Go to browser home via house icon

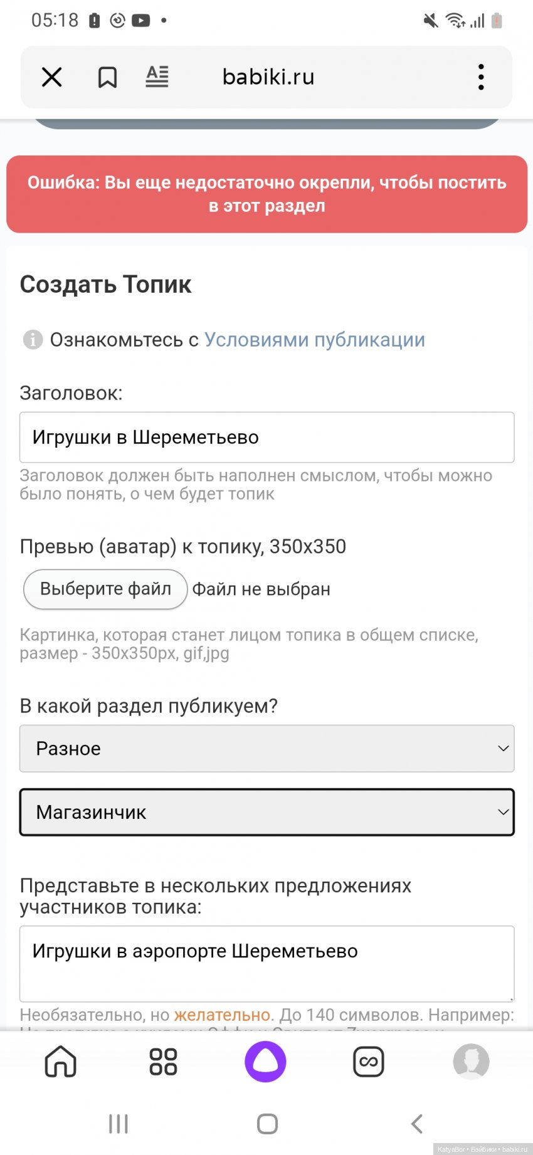pos(59,1062)
